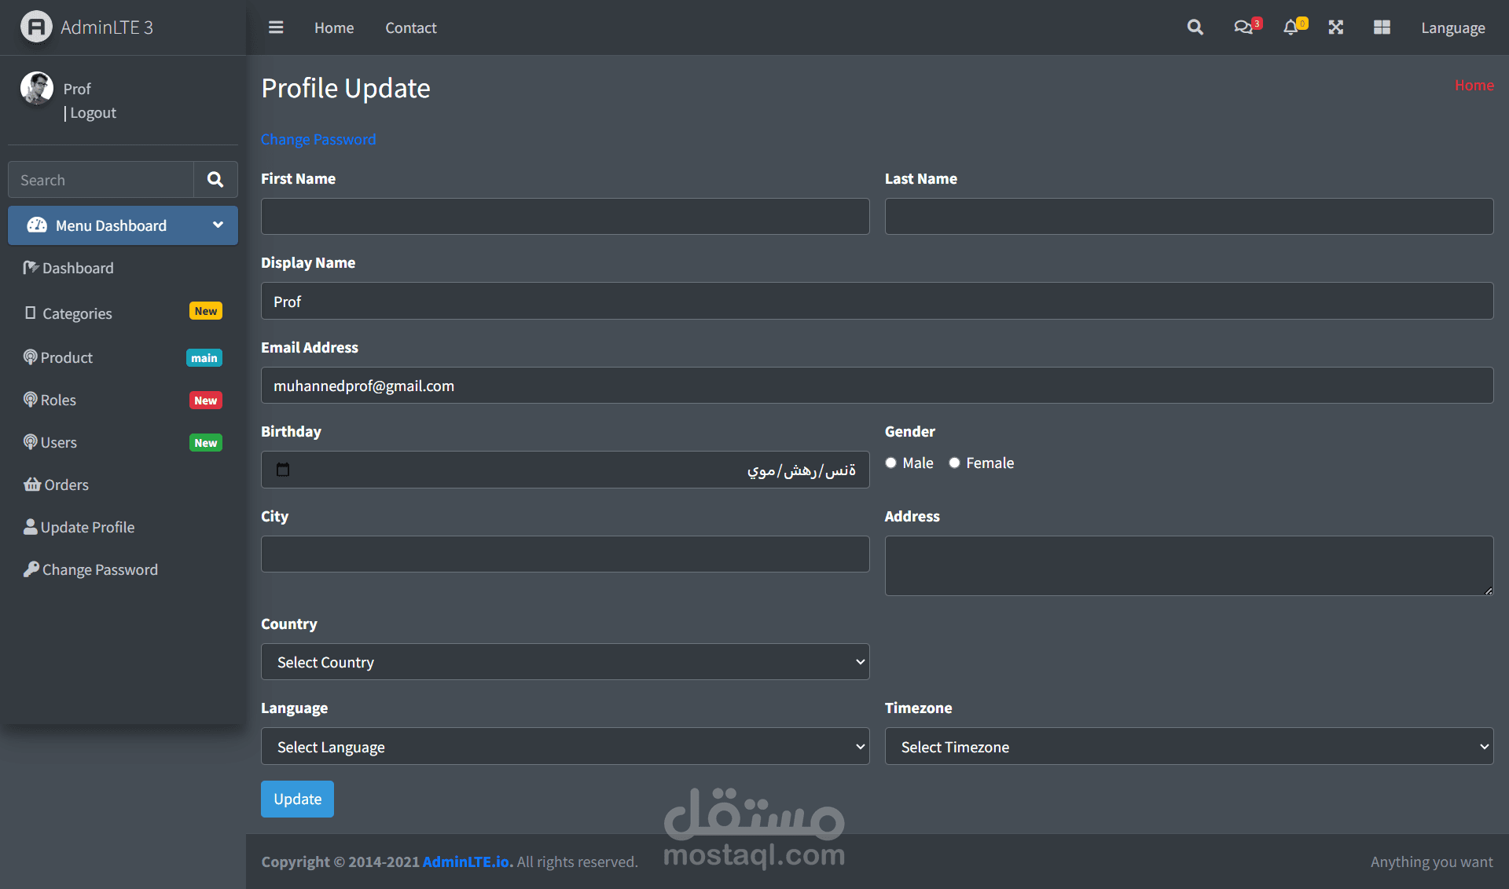Click the hamburger sidebar toggle icon
The width and height of the screenshot is (1509, 889).
click(x=276, y=27)
